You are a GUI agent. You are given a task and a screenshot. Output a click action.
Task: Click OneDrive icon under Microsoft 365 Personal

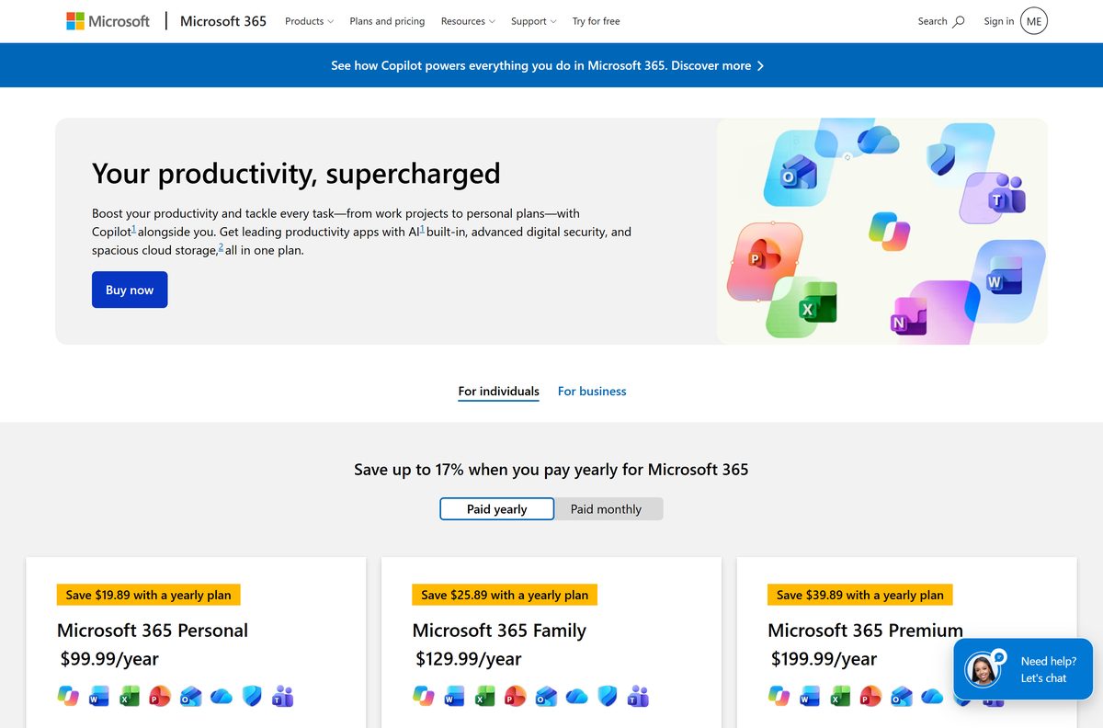[222, 696]
